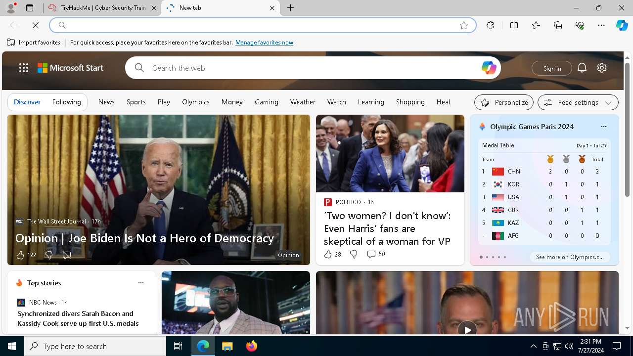Click the Sign in button
Viewport: 633px width, 356px height.
pyautogui.click(x=552, y=68)
